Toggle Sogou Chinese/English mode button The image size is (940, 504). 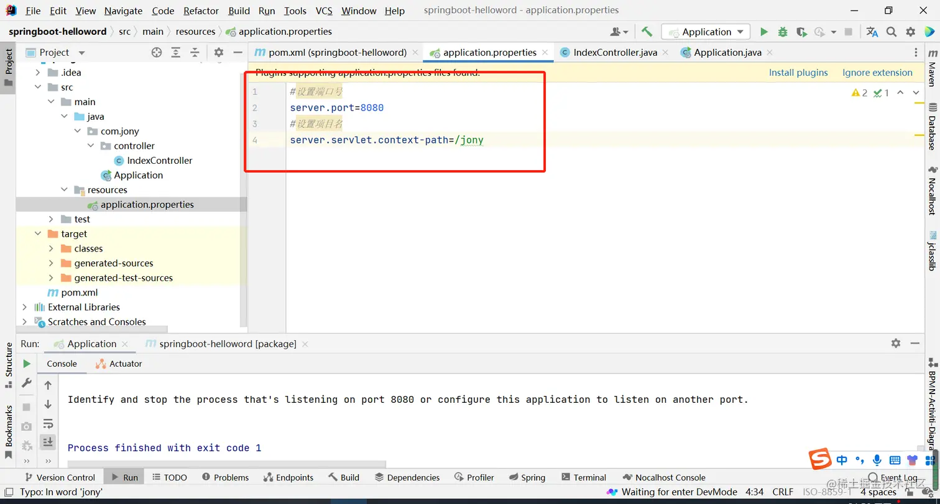tap(842, 460)
